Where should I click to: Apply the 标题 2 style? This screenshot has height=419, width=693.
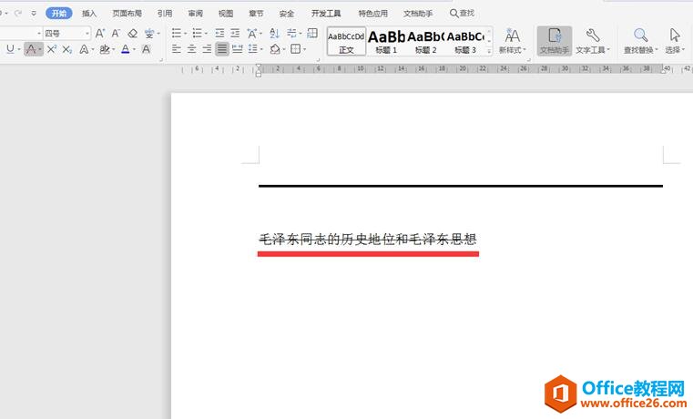[425, 42]
